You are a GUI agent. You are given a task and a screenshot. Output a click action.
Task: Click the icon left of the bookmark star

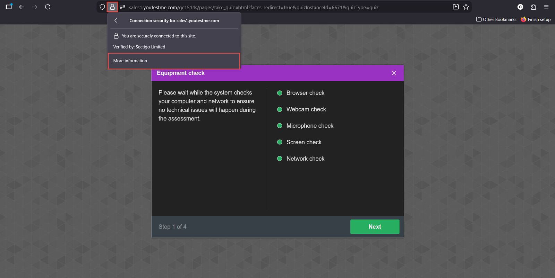(456, 7)
